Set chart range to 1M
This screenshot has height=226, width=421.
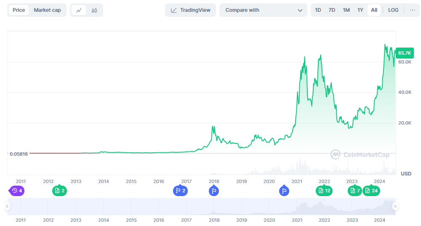tap(346, 10)
